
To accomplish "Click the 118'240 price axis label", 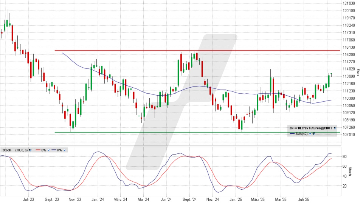I will point(349,25).
